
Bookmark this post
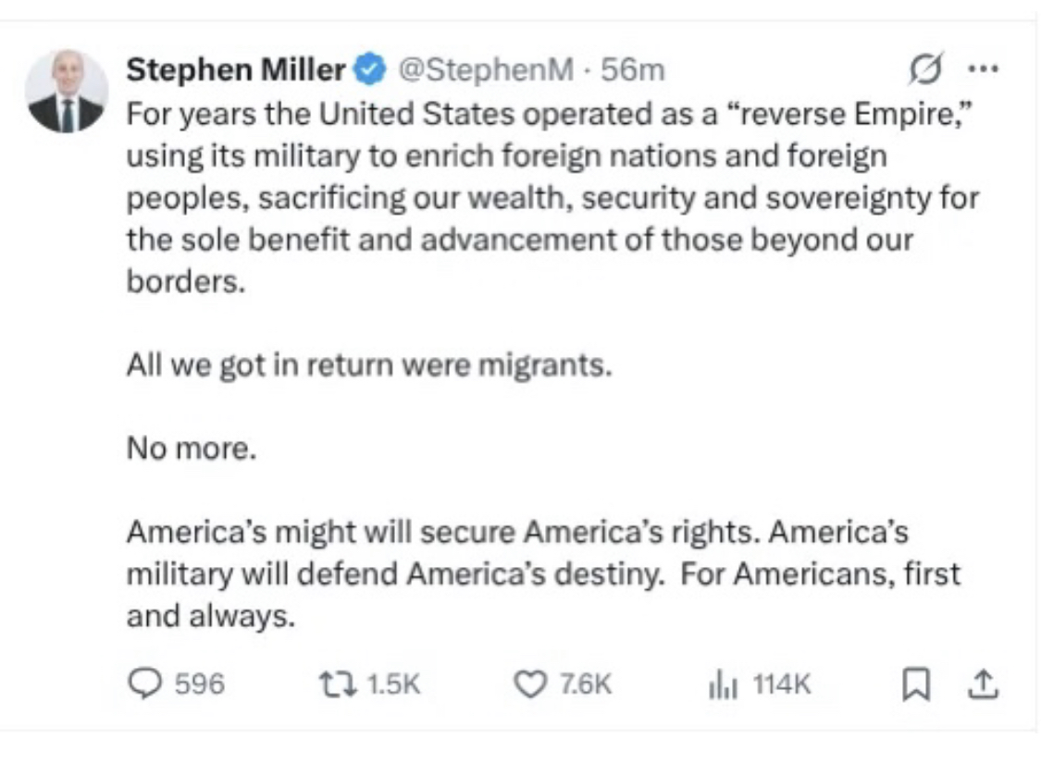point(914,684)
